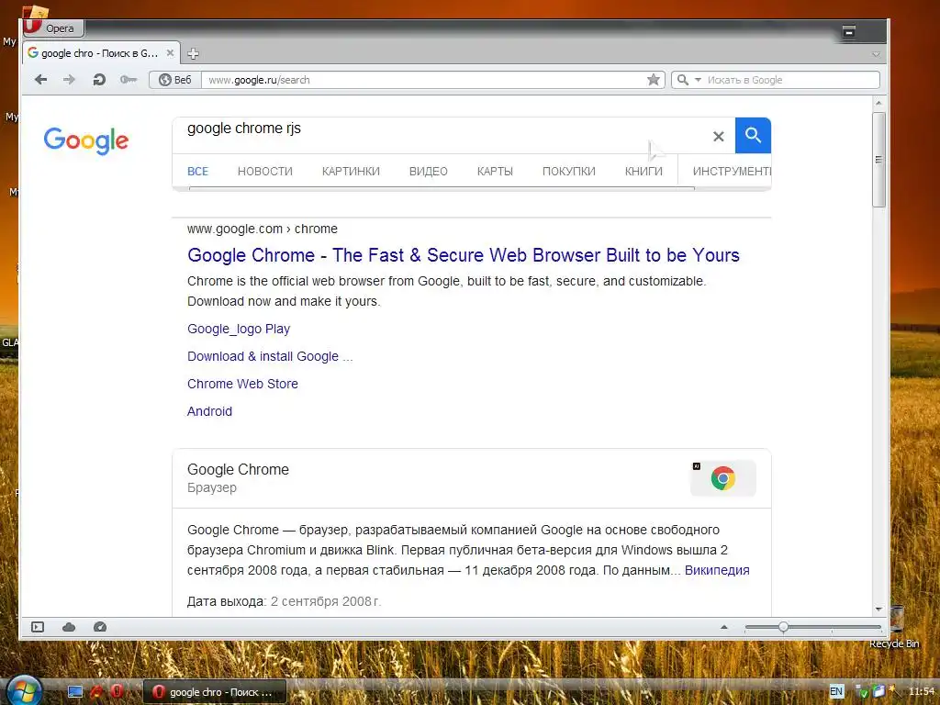Viewport: 940px width, 705px height.
Task: Open the Google_logo Play sitelink
Action: 239,330
